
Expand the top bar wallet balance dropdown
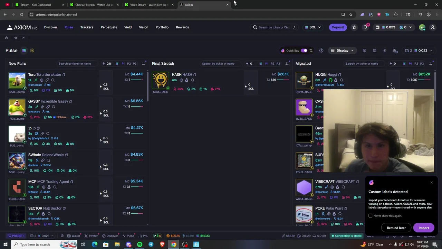click(x=393, y=27)
